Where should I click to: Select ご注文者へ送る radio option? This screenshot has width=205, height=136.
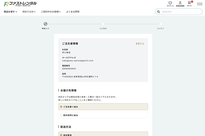click(103, 107)
